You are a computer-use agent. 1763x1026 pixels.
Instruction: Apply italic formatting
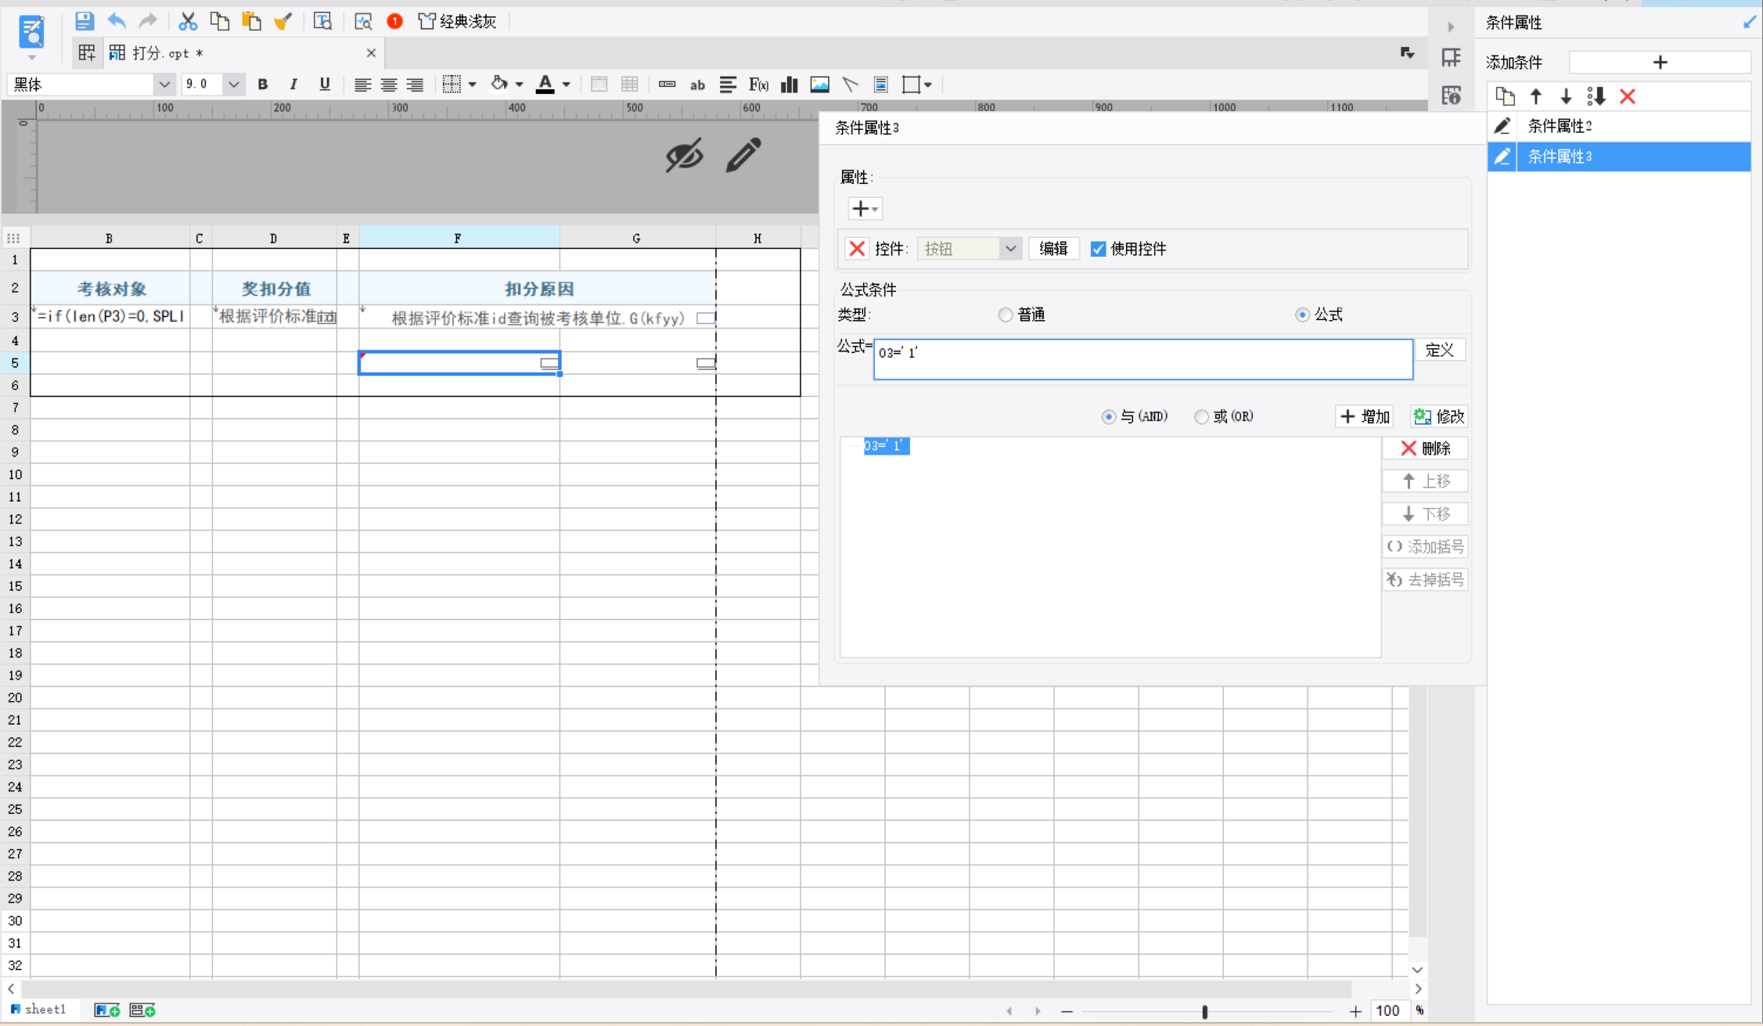point(293,85)
